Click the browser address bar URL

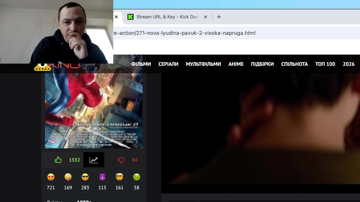coord(184,33)
